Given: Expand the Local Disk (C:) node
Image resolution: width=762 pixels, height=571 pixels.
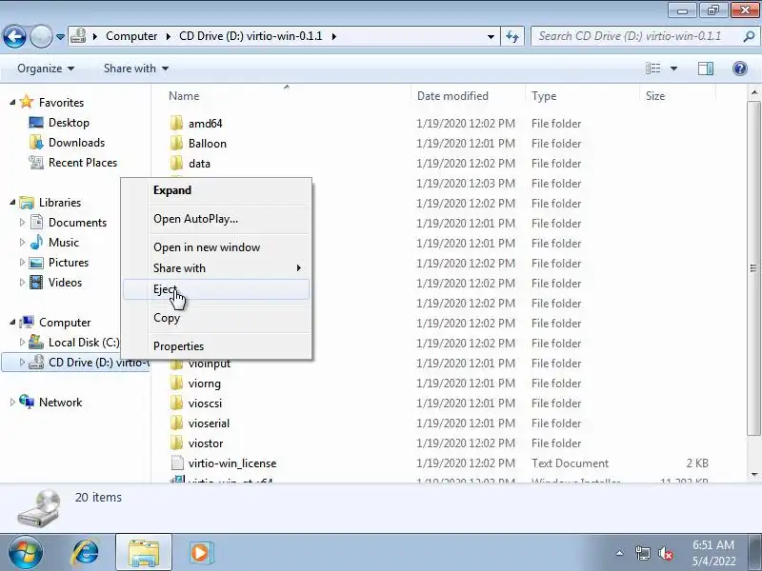Looking at the screenshot, I should [22, 342].
